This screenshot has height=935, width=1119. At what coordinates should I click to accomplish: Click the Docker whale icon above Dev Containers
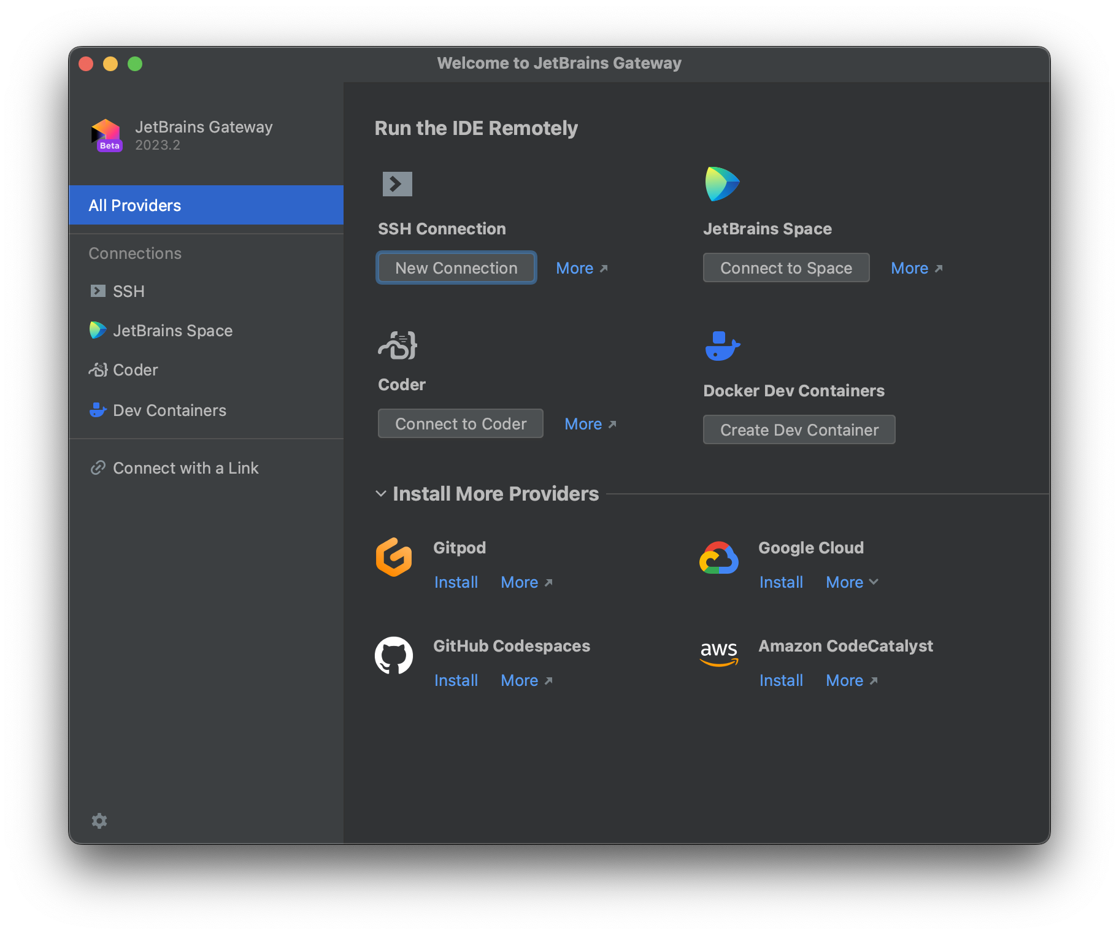(x=722, y=346)
